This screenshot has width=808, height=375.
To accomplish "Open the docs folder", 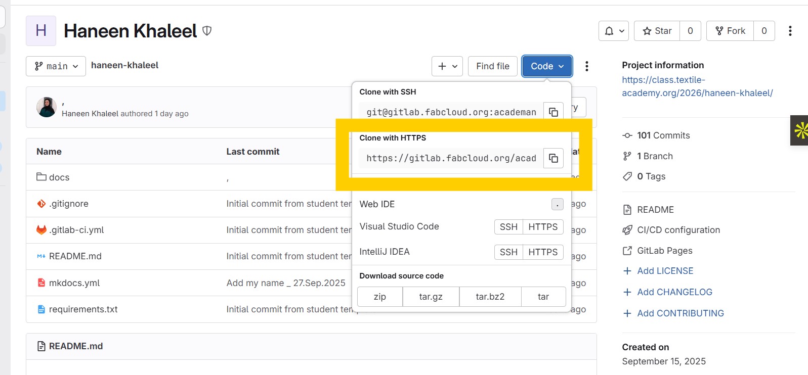I will [59, 177].
